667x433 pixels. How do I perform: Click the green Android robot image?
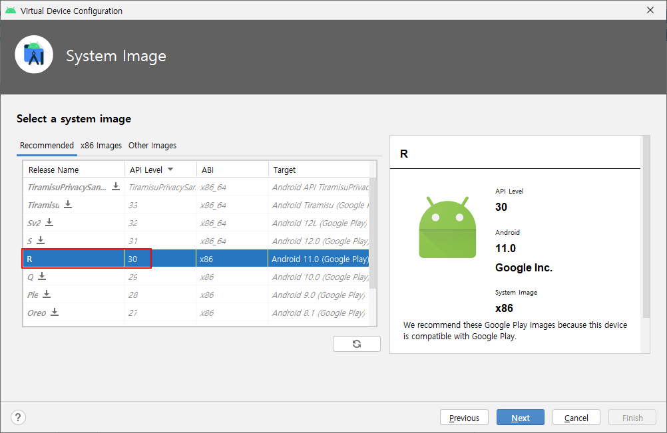447,227
